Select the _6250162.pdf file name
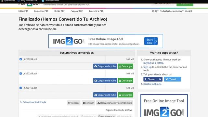The width and height of the screenshot is (208, 117). (x=30, y=88)
